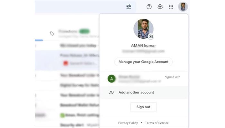
Task: Open the Google apps grid
Action: pos(171,7)
